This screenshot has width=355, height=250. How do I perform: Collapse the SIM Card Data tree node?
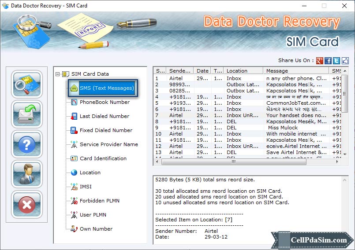[58, 74]
